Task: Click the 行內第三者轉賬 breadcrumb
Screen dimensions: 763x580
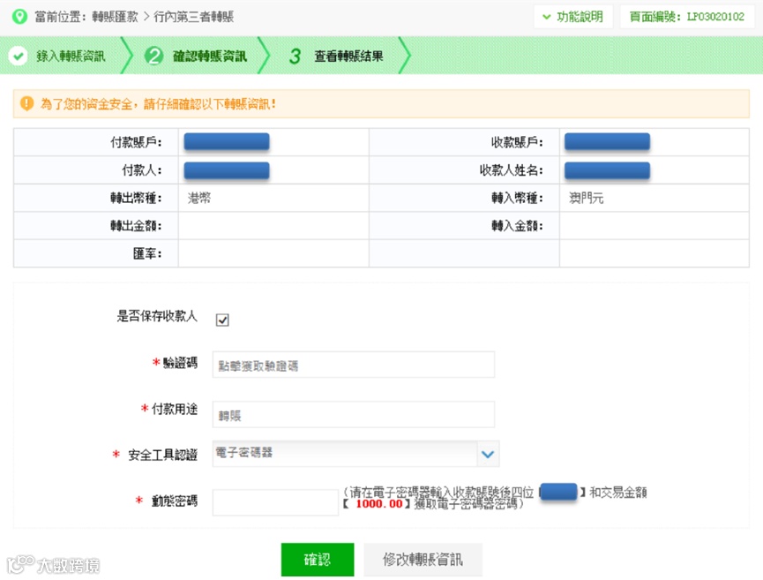Action: [194, 17]
